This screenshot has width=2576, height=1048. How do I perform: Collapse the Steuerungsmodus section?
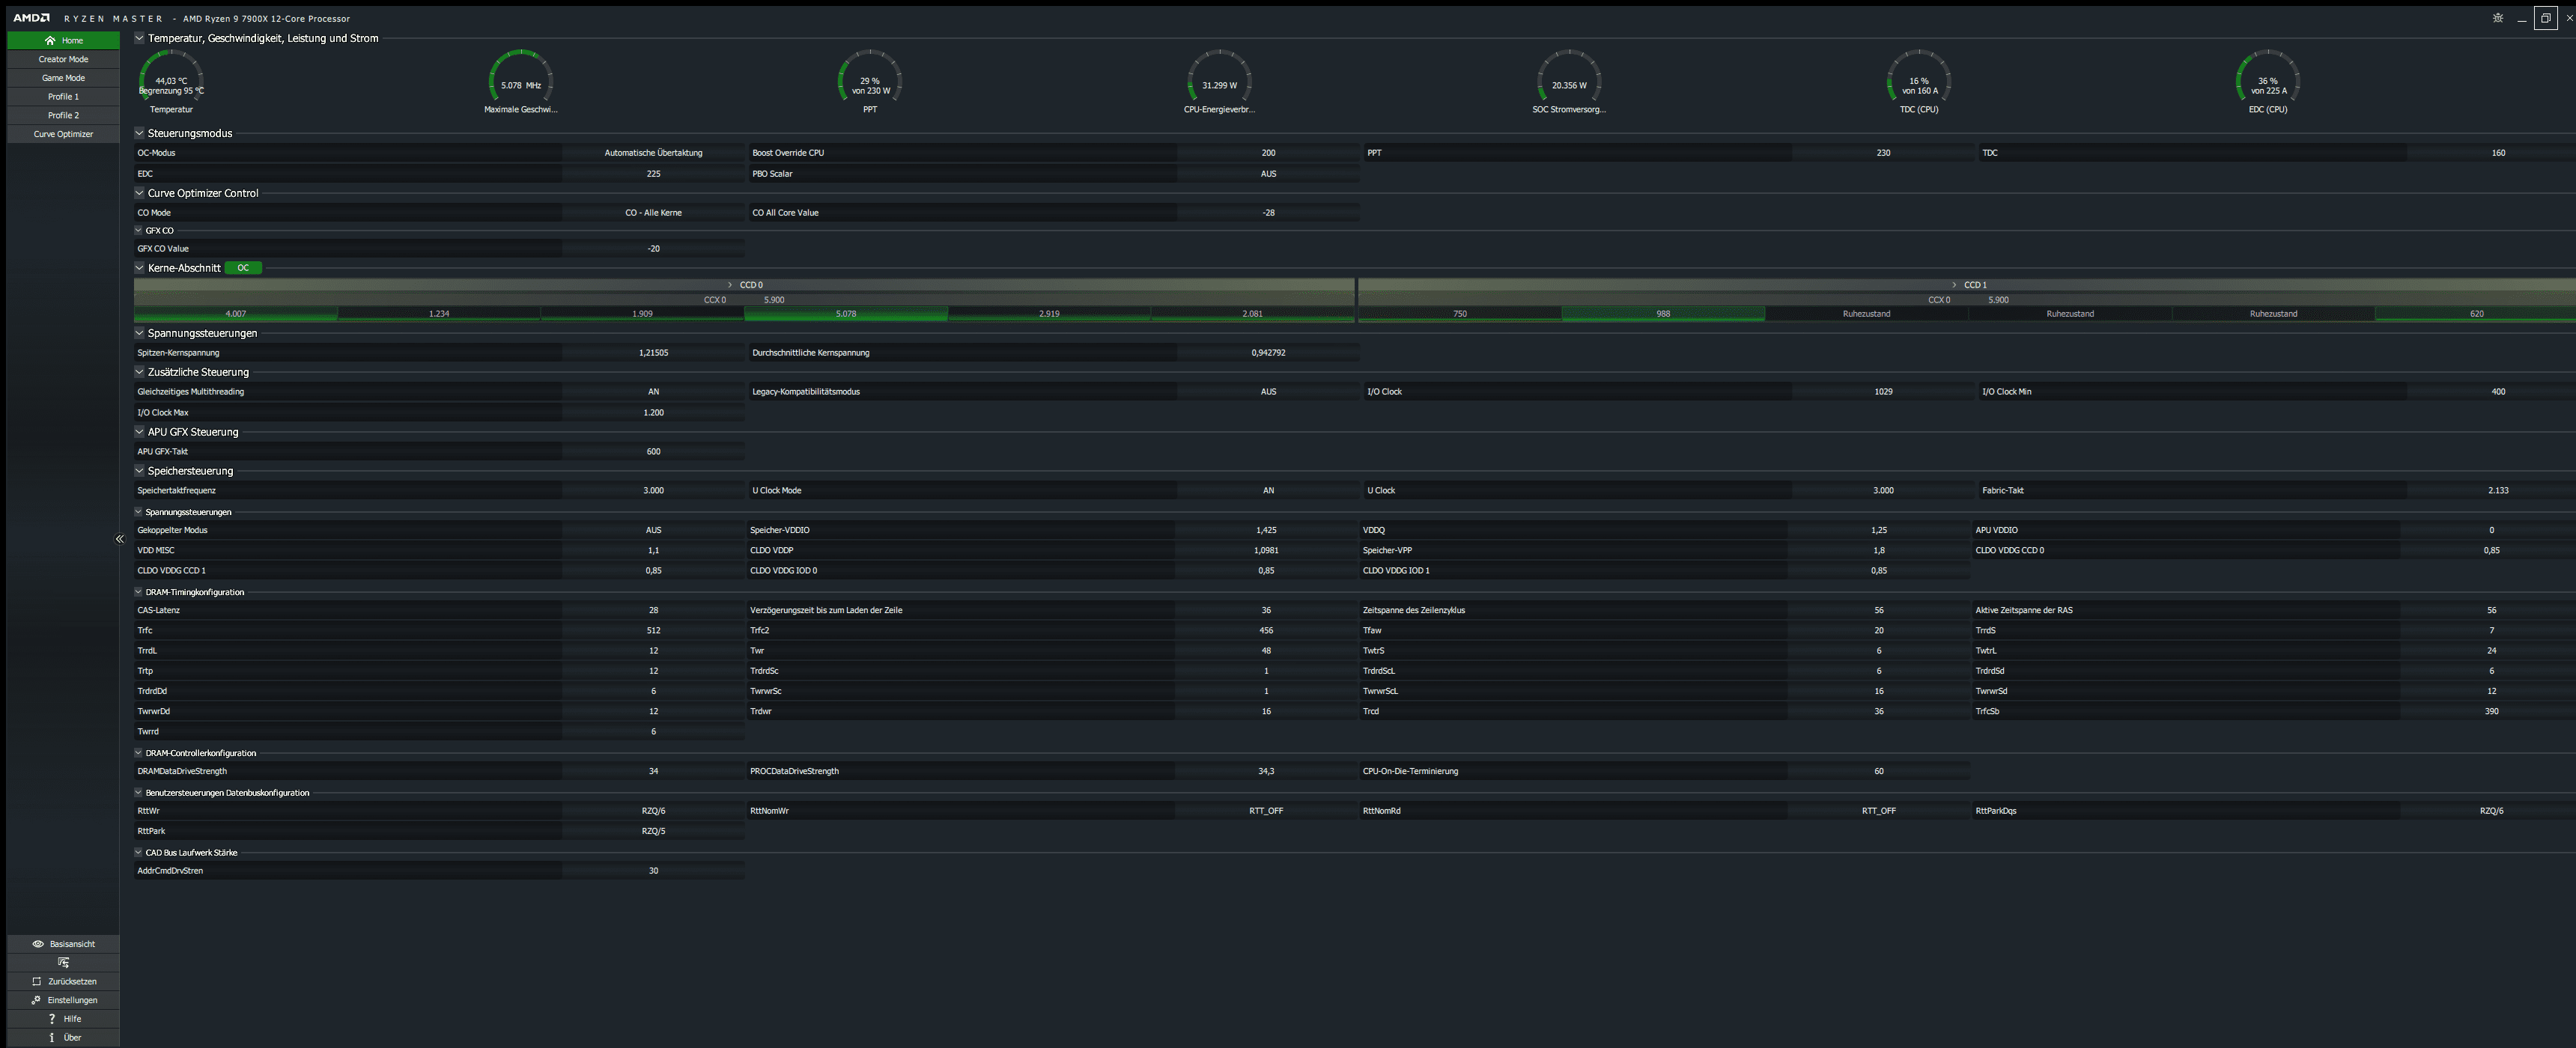tap(139, 133)
